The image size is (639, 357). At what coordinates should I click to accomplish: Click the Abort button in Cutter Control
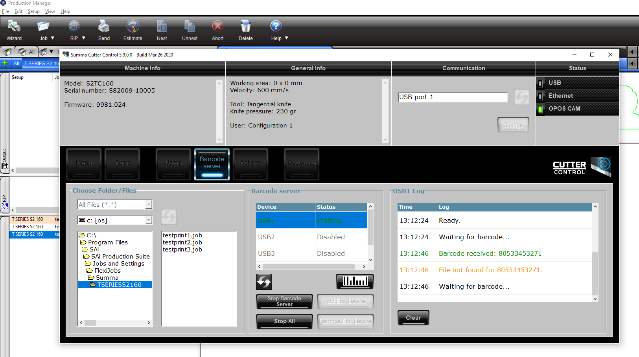click(x=122, y=164)
